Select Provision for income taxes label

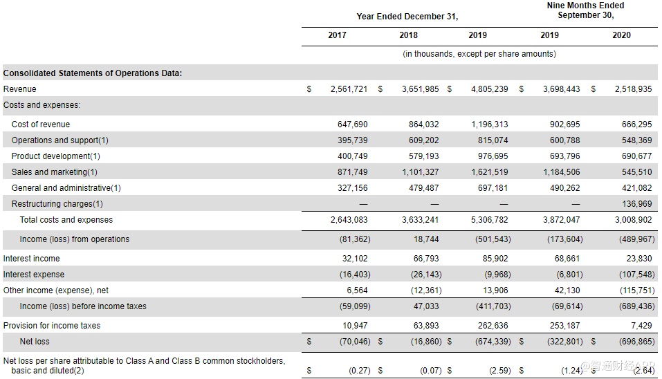click(x=52, y=326)
